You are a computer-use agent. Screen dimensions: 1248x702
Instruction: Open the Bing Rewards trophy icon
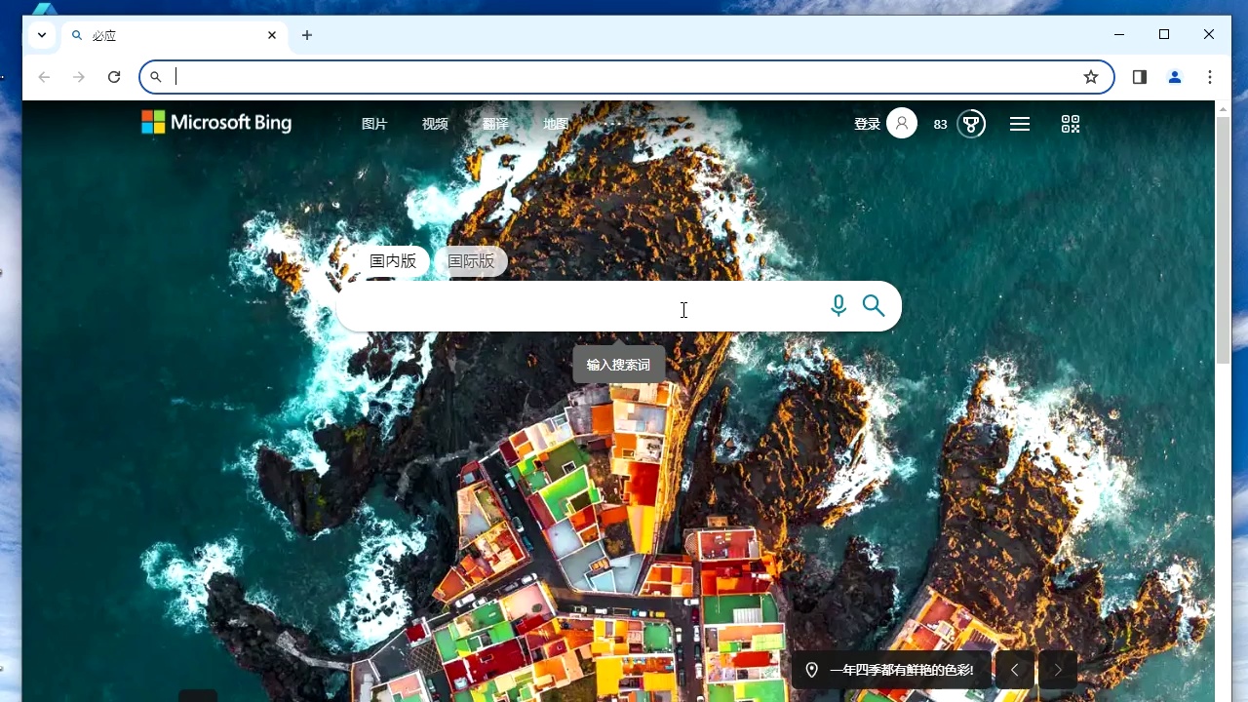point(969,124)
